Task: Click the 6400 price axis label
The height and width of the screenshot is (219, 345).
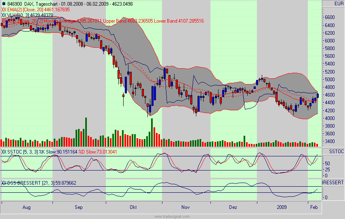Action: pos(330,25)
